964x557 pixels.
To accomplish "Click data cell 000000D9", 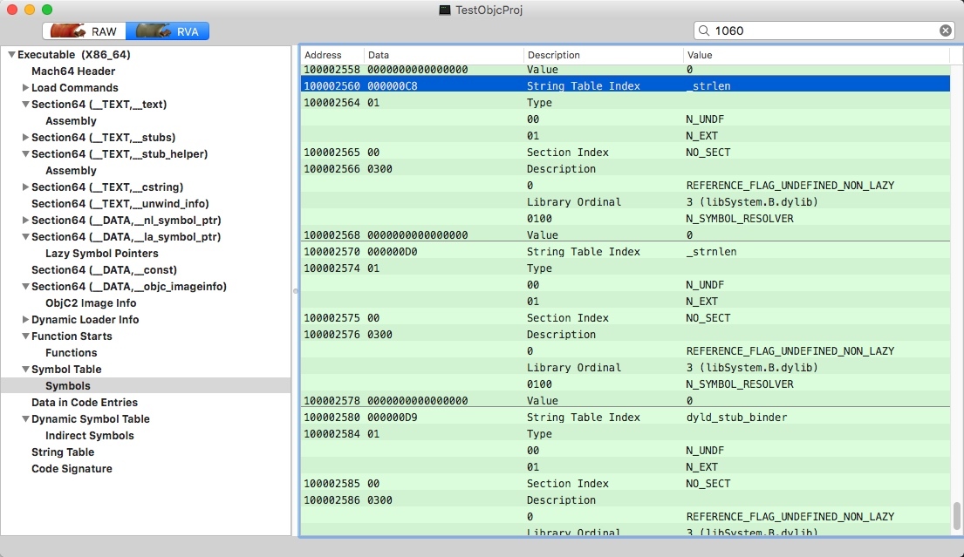I will pos(393,418).
